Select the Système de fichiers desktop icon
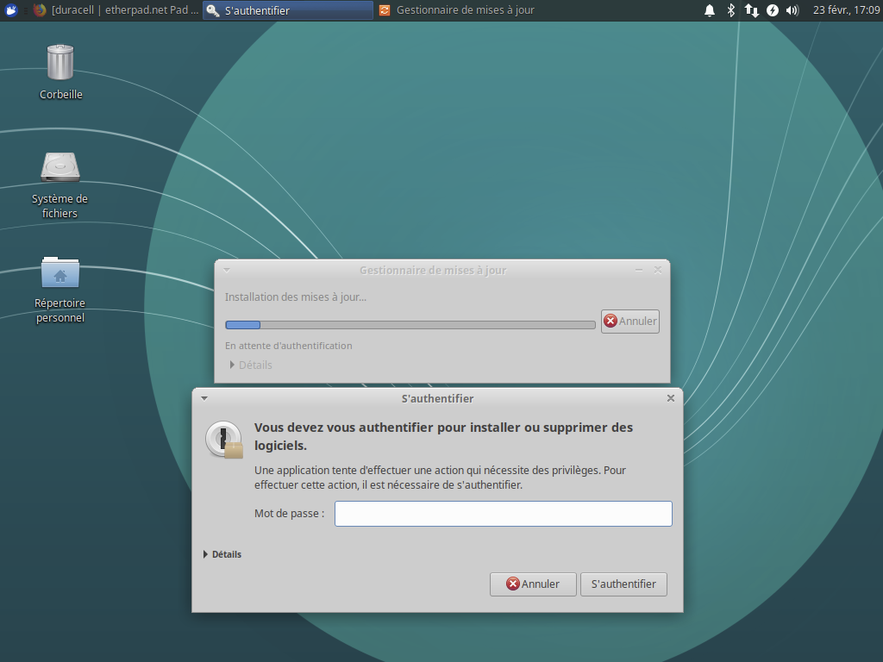This screenshot has width=883, height=662. (60, 168)
